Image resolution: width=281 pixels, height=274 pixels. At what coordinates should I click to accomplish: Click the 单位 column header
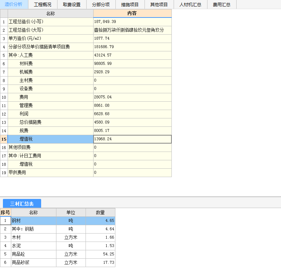point(71,212)
